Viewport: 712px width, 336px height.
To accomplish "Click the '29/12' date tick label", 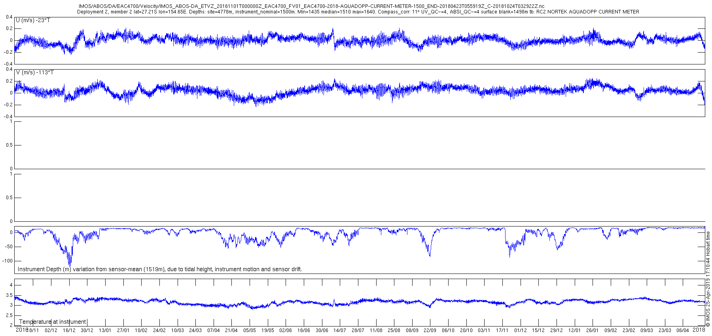I will (557, 330).
